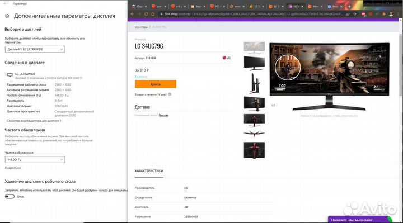
Task: Reload the 5bit.shop page
Action: 146,14
